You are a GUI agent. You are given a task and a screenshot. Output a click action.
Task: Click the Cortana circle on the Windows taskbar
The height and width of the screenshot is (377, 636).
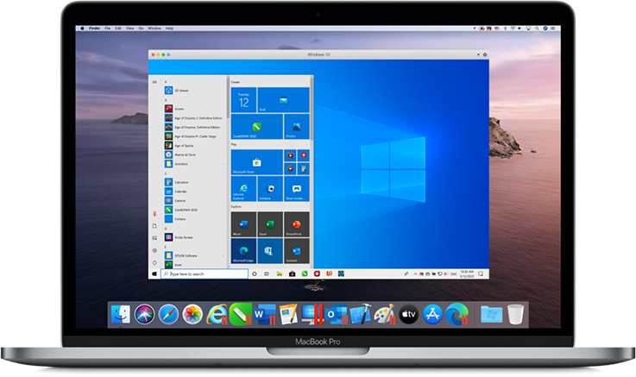coord(255,274)
